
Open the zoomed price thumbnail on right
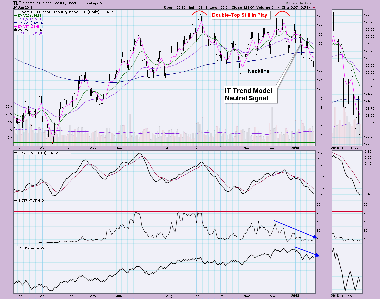[x=347, y=77]
